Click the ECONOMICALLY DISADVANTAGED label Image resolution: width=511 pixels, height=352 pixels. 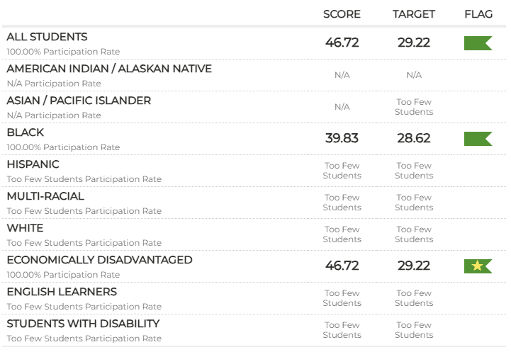coord(99,260)
